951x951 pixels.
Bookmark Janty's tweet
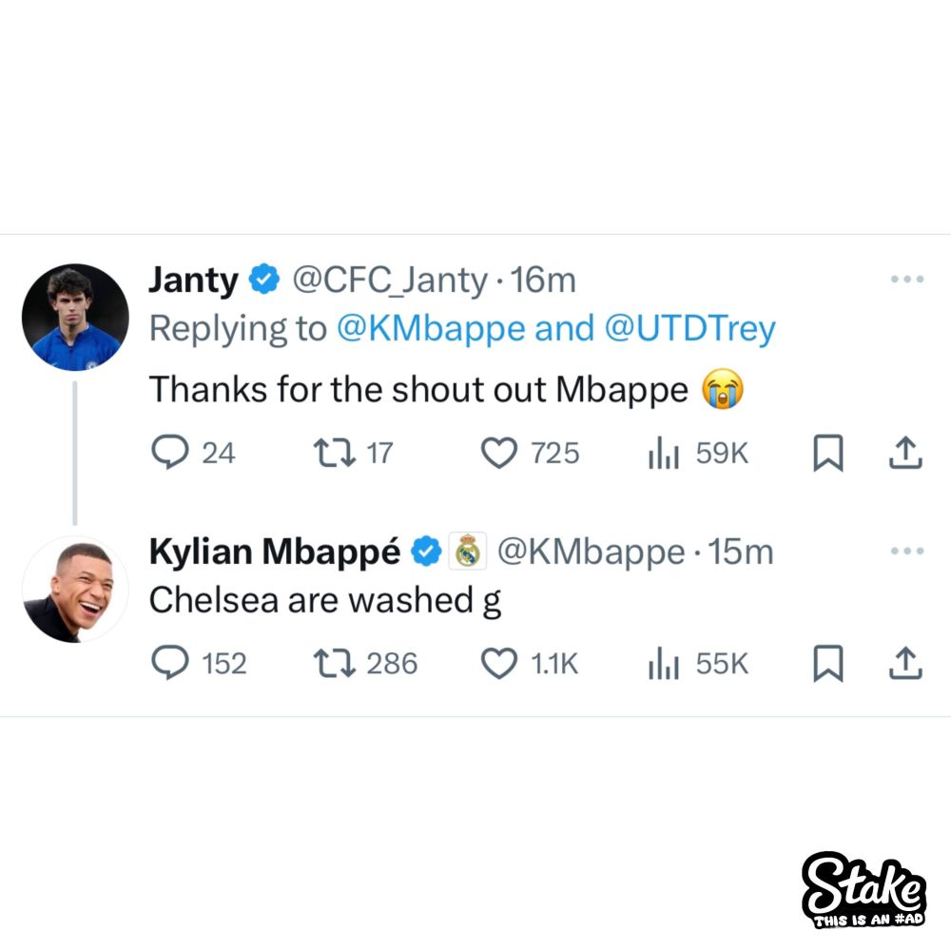tap(828, 453)
